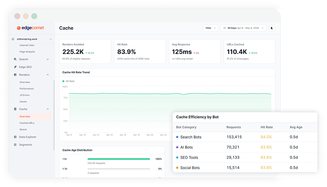Click the Social Bots row label
Screen dimensions: 327x187
click(190, 167)
